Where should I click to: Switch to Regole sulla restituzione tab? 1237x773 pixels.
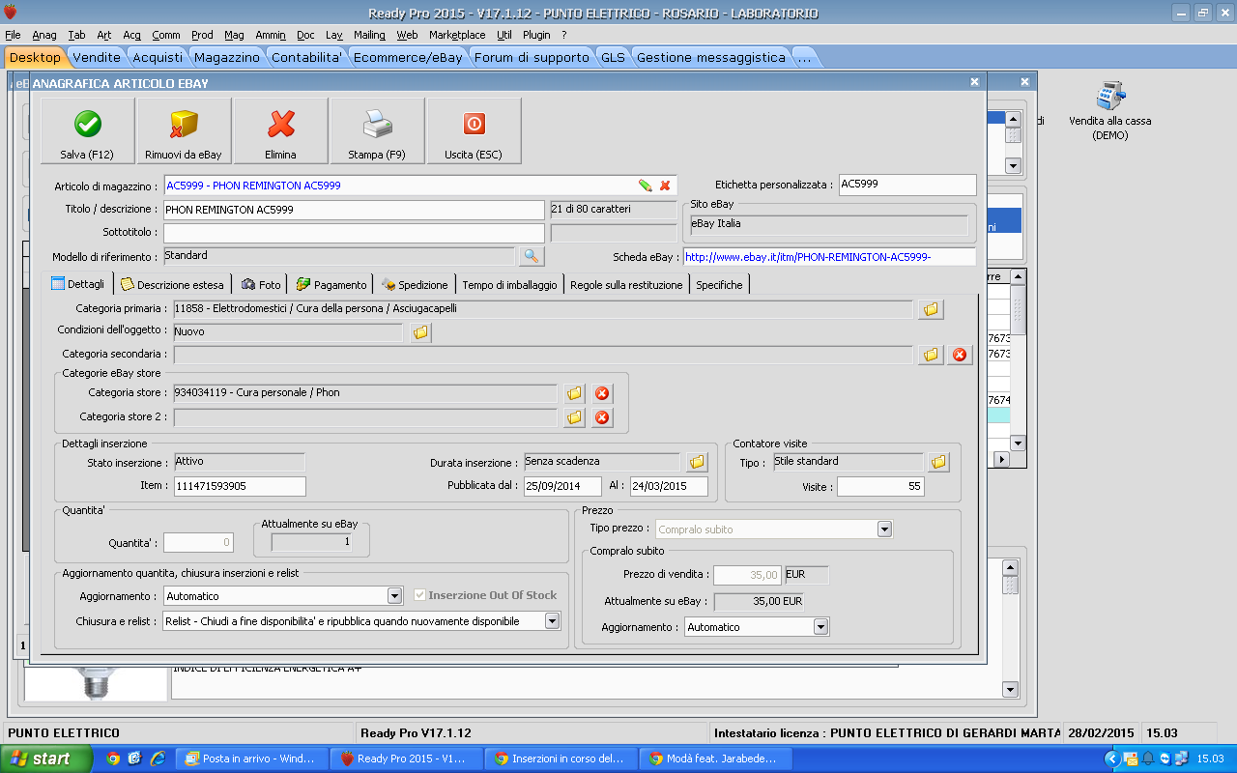click(x=626, y=285)
